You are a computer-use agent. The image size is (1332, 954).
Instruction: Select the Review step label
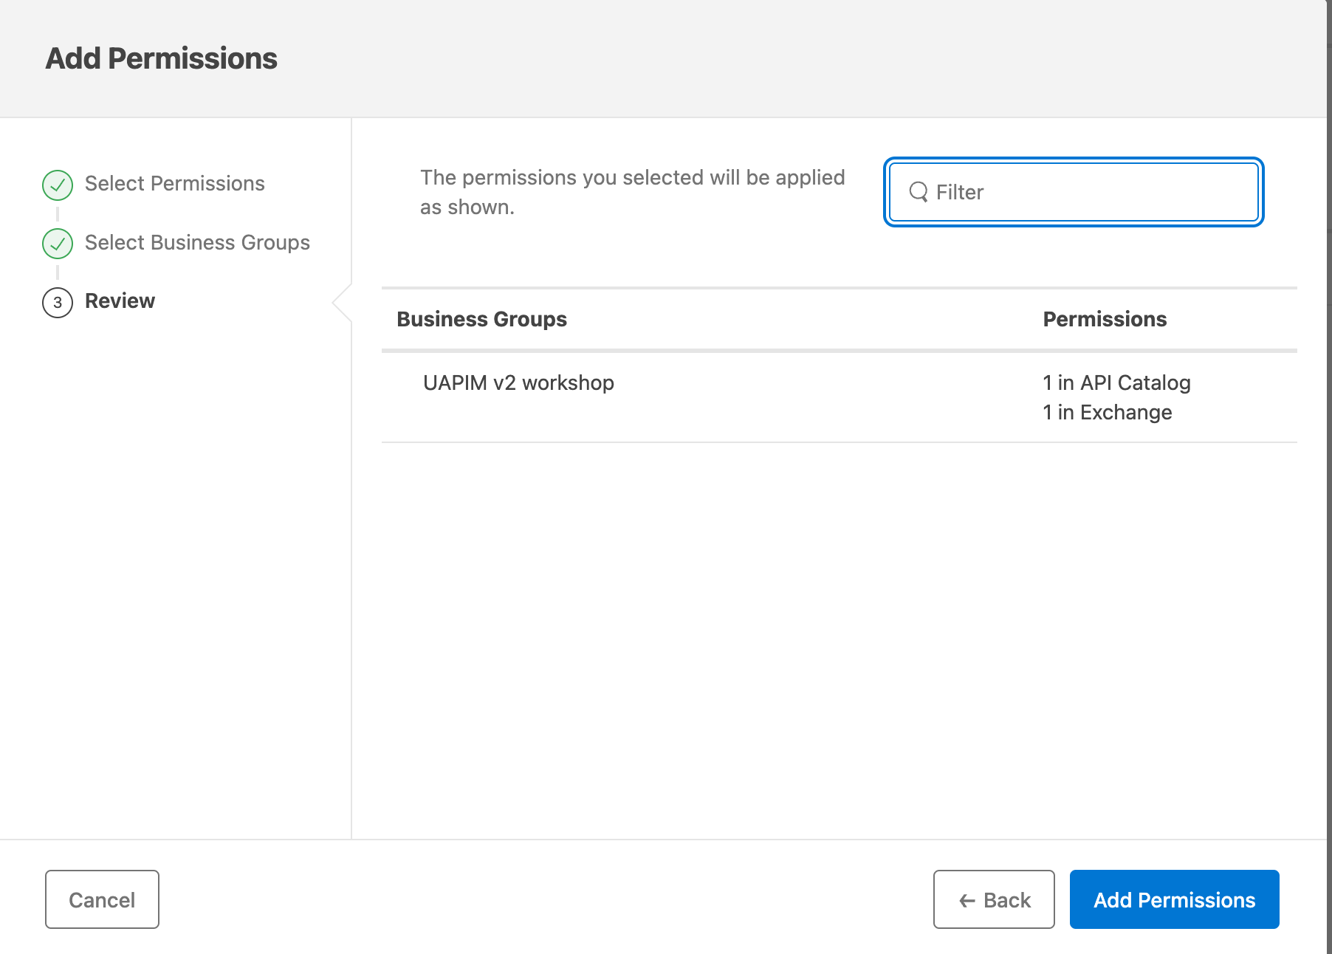coord(120,301)
